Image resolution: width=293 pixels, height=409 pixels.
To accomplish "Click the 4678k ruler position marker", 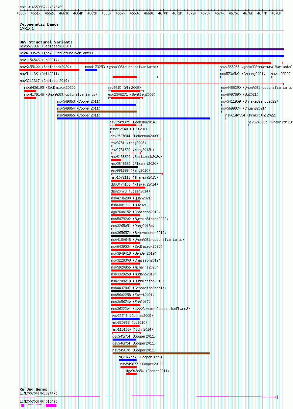I will pos(276,13).
